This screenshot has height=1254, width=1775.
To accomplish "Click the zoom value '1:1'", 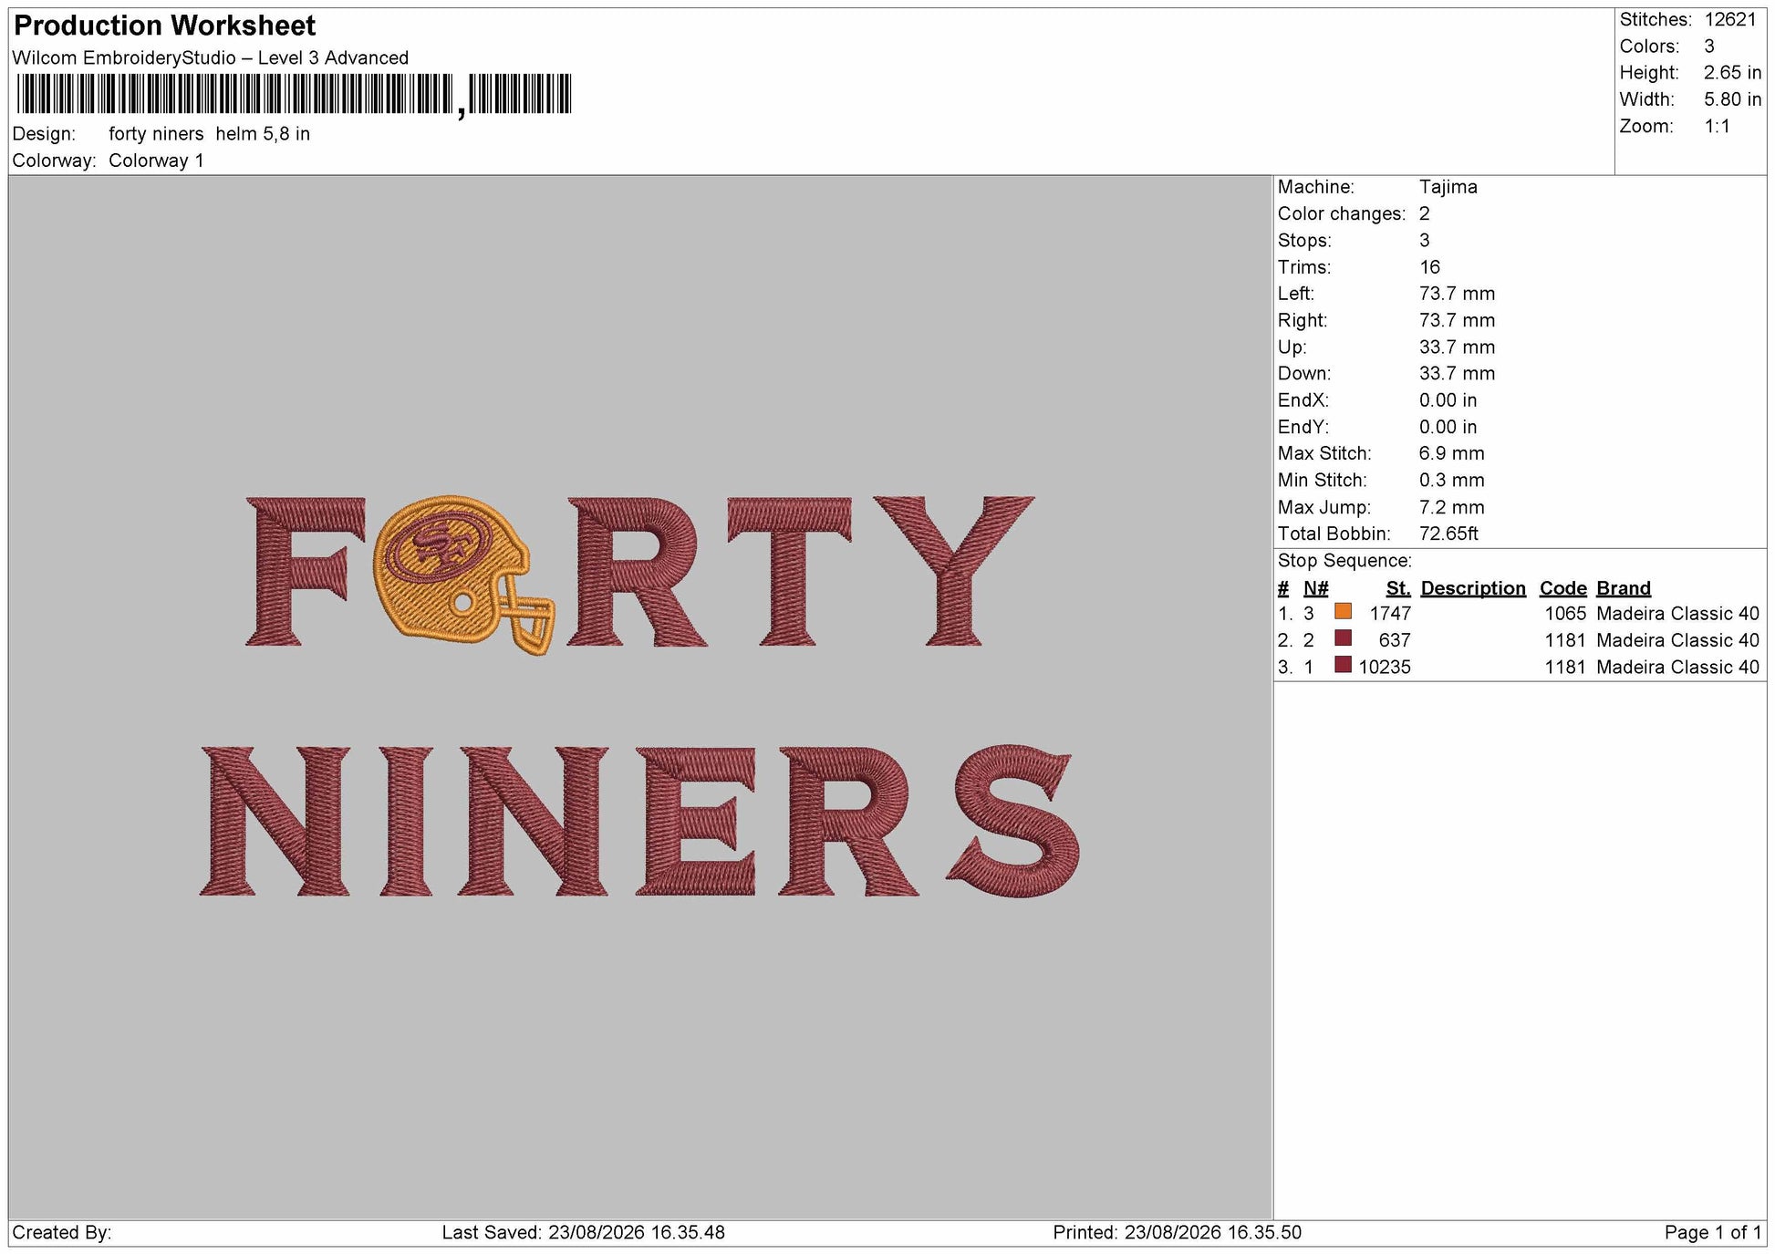I will click(1718, 127).
